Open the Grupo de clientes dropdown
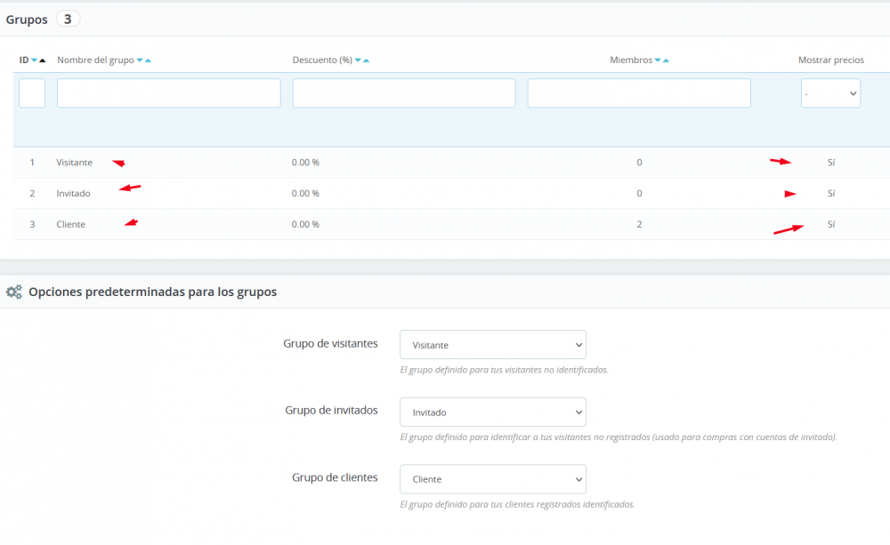This screenshot has height=545, width=890. pyautogui.click(x=493, y=479)
